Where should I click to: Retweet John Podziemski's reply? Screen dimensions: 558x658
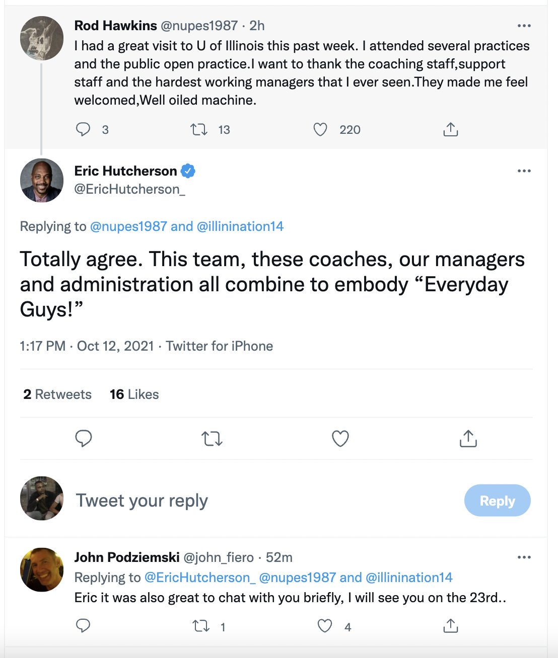point(201,626)
